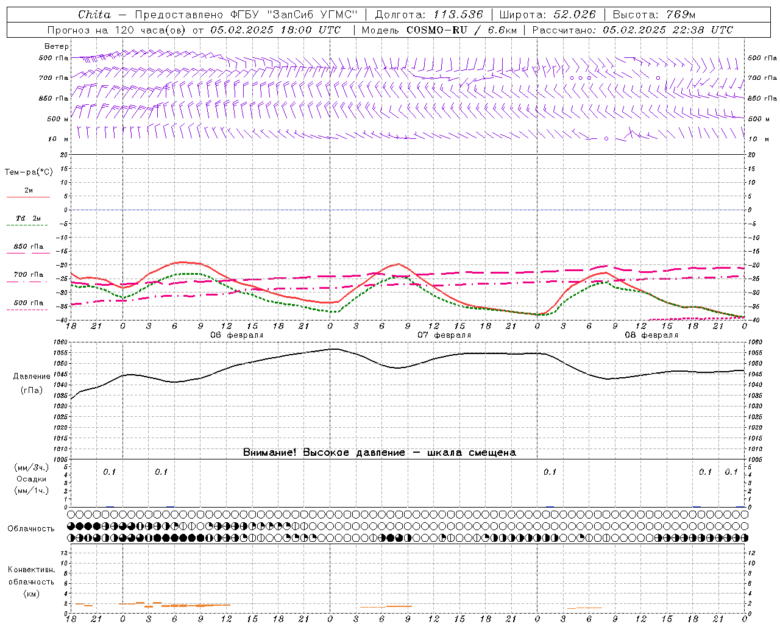The image size is (780, 624).
Task: Click the "Td 2м" dew point legend entry
Action: coord(28,218)
